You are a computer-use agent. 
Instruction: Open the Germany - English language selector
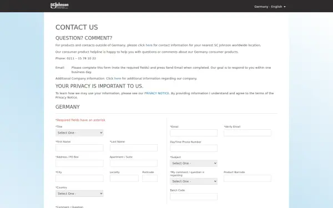coord(270,7)
